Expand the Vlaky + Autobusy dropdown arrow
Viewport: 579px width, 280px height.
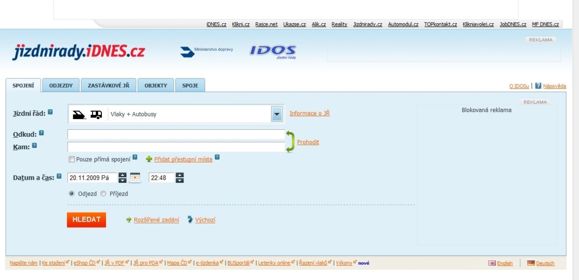277,114
